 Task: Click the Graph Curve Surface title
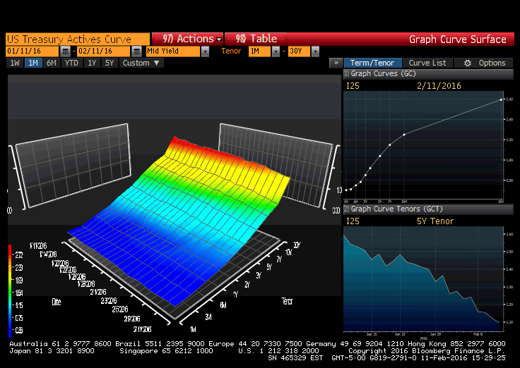458,39
